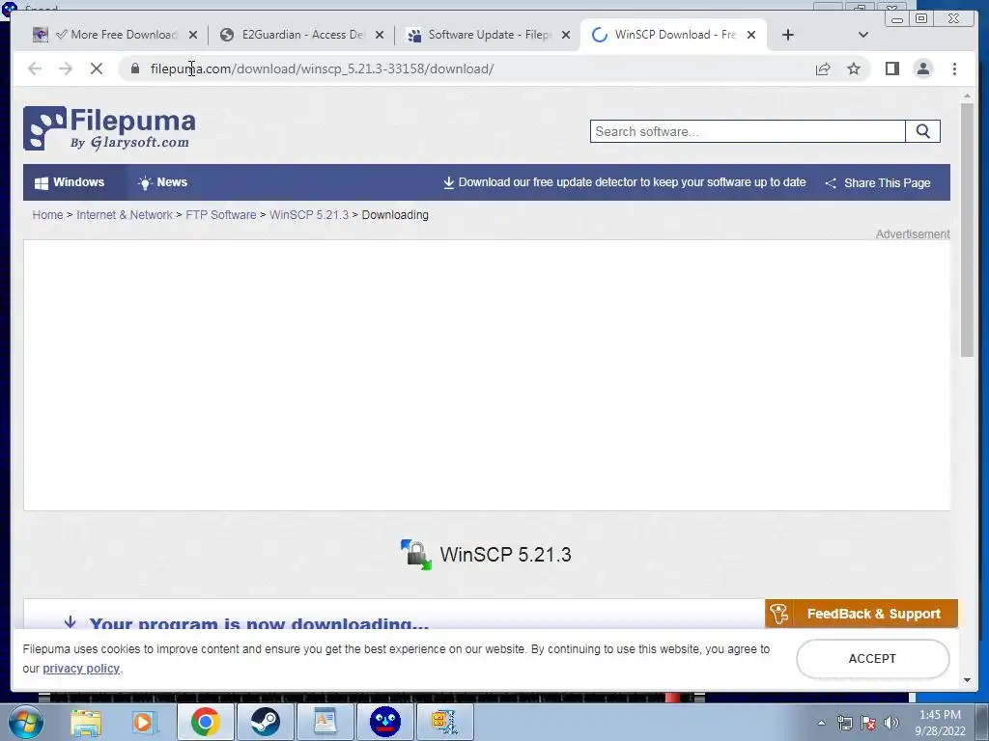Expand the tab search dropdown
This screenshot has height=741, width=989.
tap(863, 35)
